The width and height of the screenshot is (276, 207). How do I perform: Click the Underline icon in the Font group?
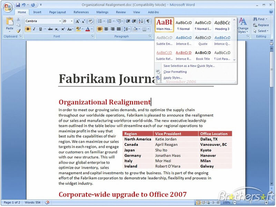[x=40, y=29]
